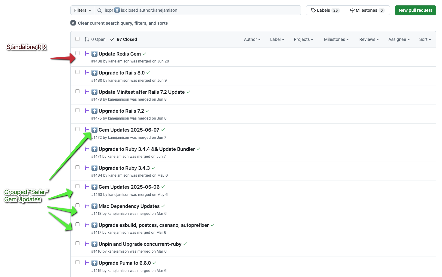This screenshot has width=442, height=277.
Task: Show the 97 Closed pull requests
Action: pos(124,39)
